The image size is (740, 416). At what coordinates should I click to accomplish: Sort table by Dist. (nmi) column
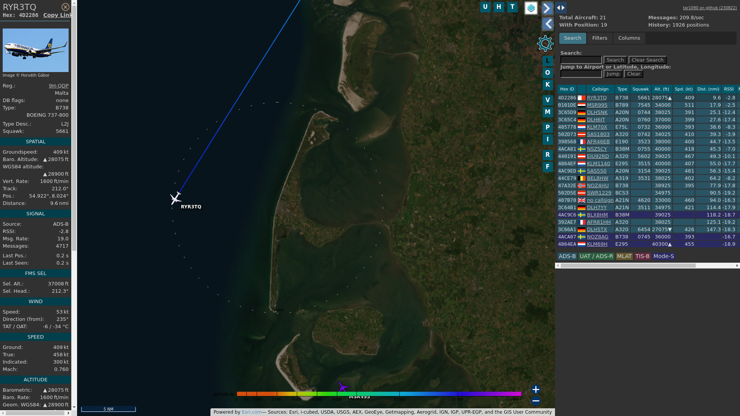708,89
